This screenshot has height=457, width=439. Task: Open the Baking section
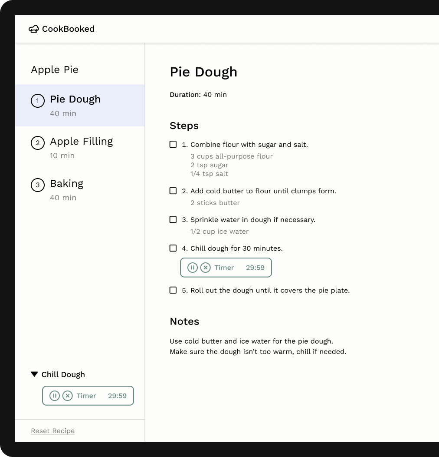click(x=80, y=190)
